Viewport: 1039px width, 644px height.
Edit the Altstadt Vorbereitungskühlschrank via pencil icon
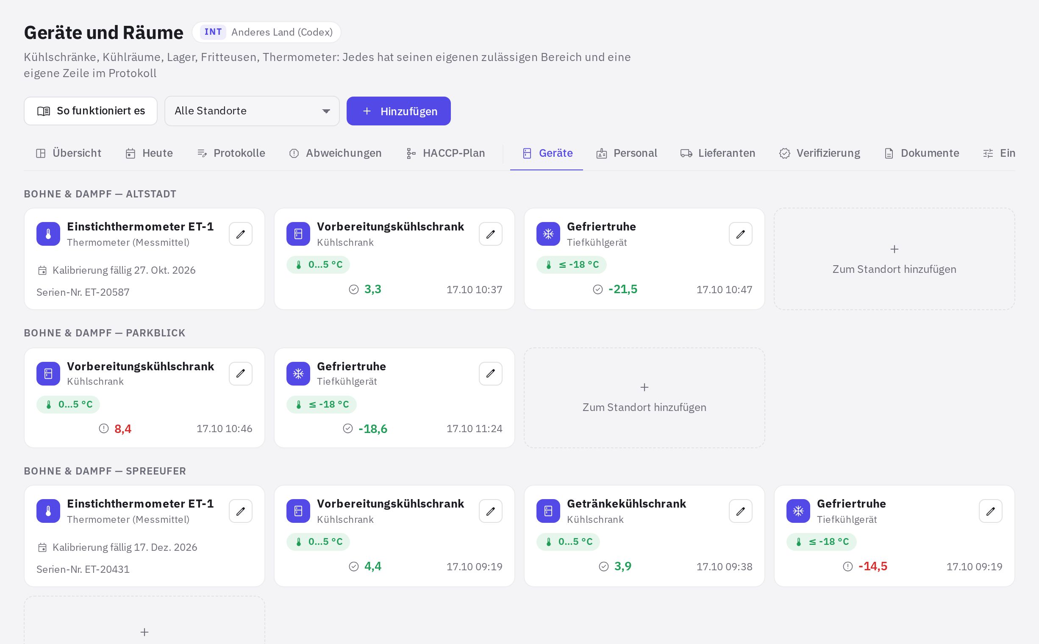coord(490,234)
